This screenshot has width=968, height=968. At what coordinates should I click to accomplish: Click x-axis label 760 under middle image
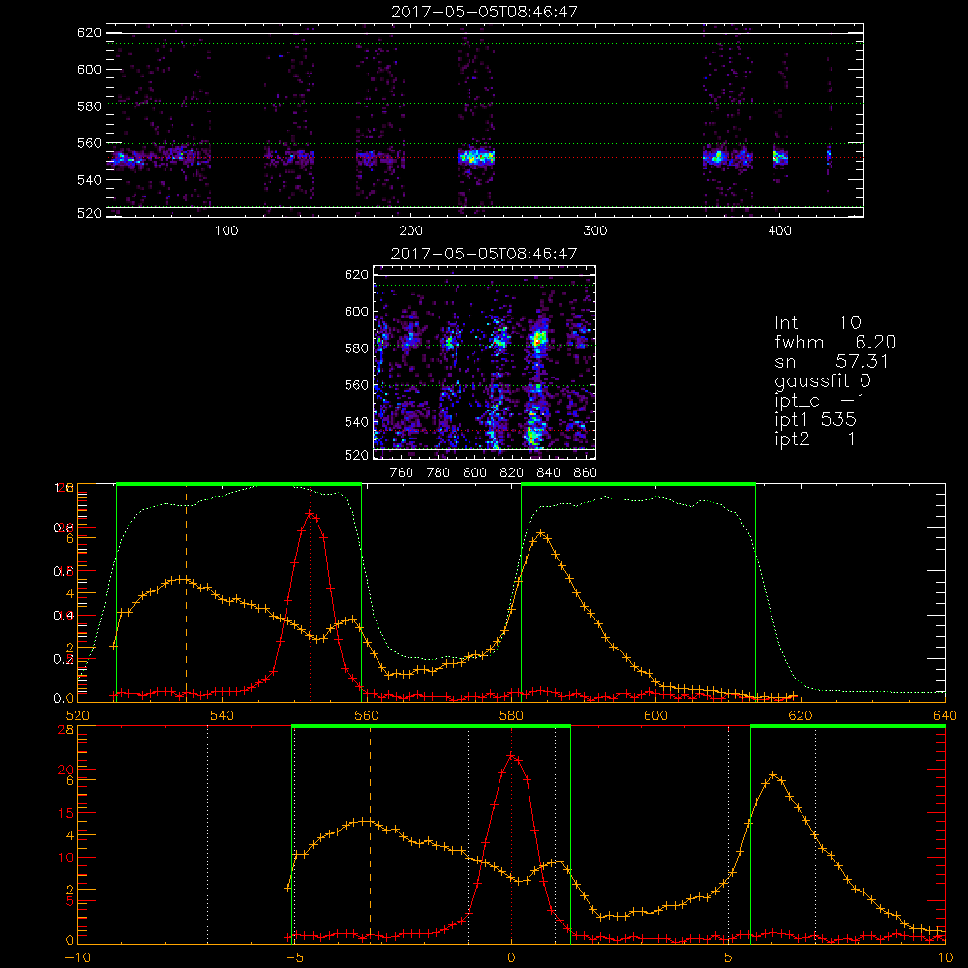pyautogui.click(x=402, y=473)
